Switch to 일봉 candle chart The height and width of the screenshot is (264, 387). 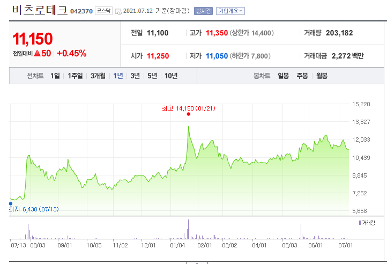pyautogui.click(x=283, y=76)
